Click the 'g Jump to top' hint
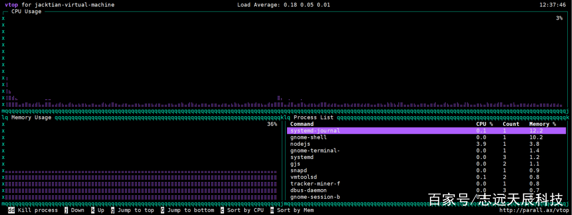572x215 pixels. tap(132, 210)
